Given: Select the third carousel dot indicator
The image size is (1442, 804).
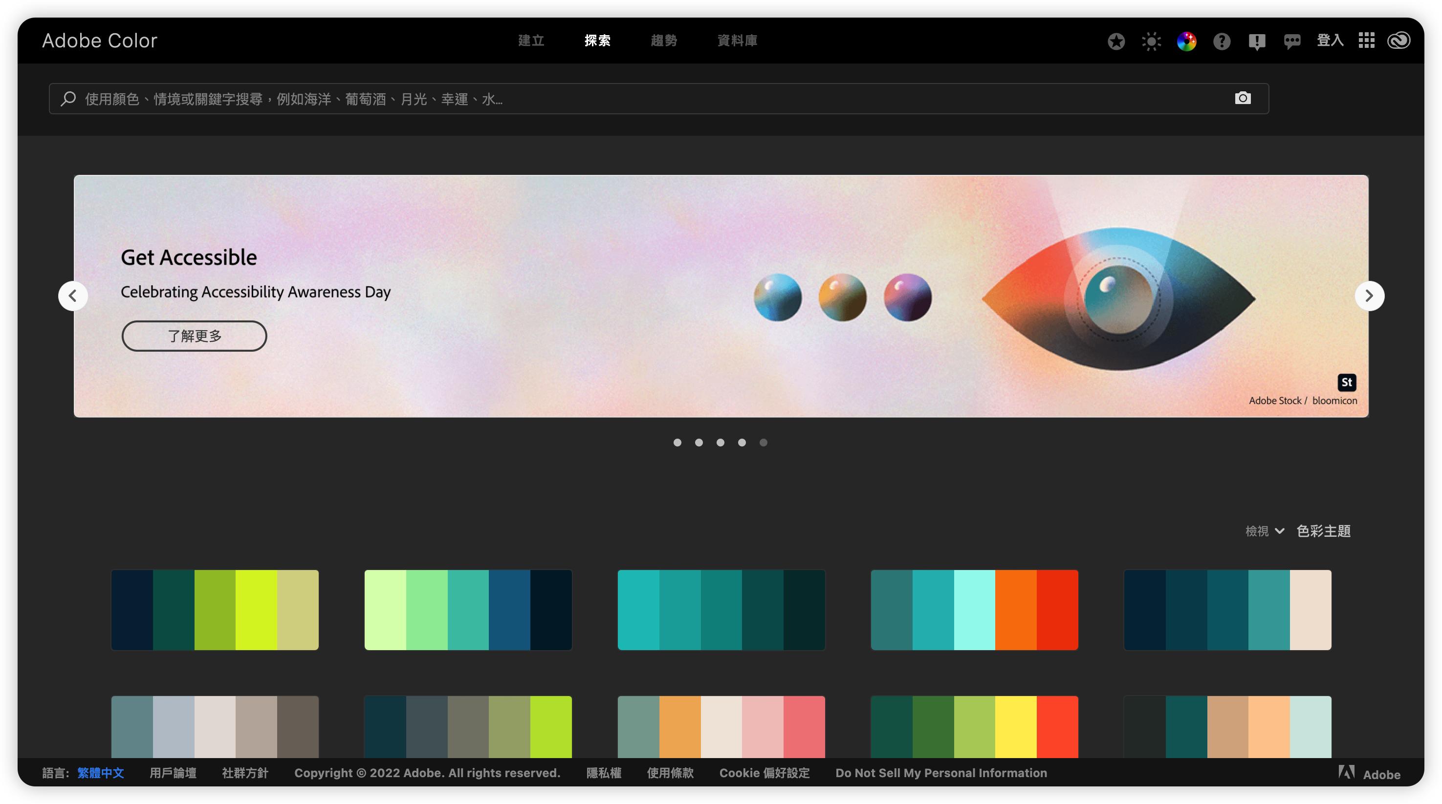Looking at the screenshot, I should [x=721, y=442].
